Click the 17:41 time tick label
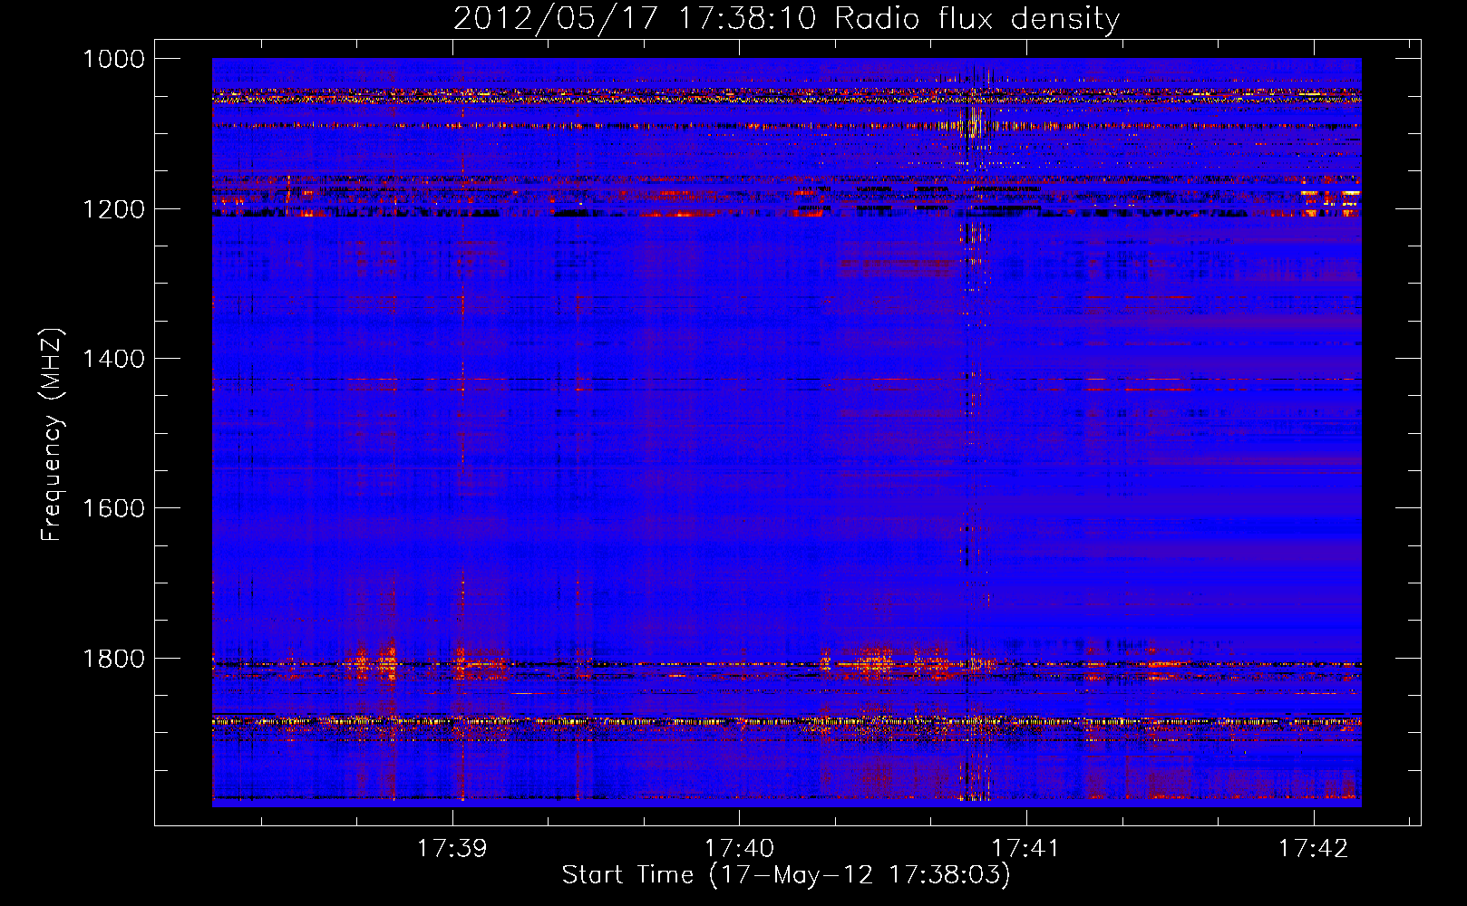Image resolution: width=1467 pixels, height=906 pixels. tap(1025, 848)
